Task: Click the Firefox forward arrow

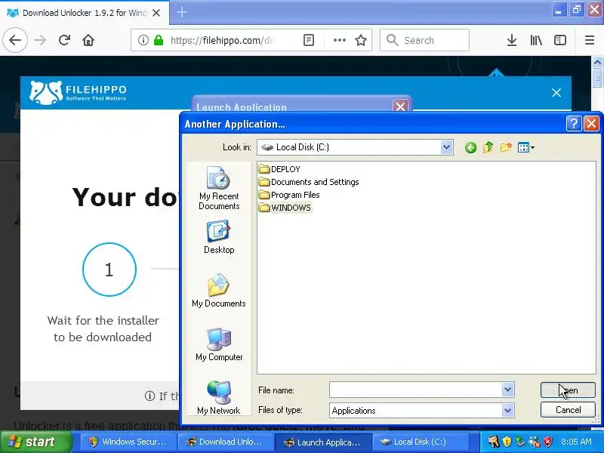Action: (x=40, y=40)
